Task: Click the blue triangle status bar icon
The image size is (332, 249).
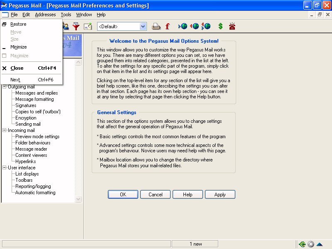Action: point(320,244)
